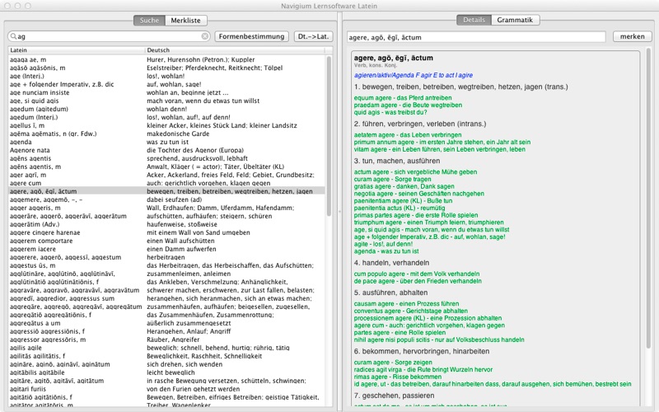The width and height of the screenshot is (659, 412).
Task: Select list row 'agilitās agilitātis, f'
Action: pos(166,356)
